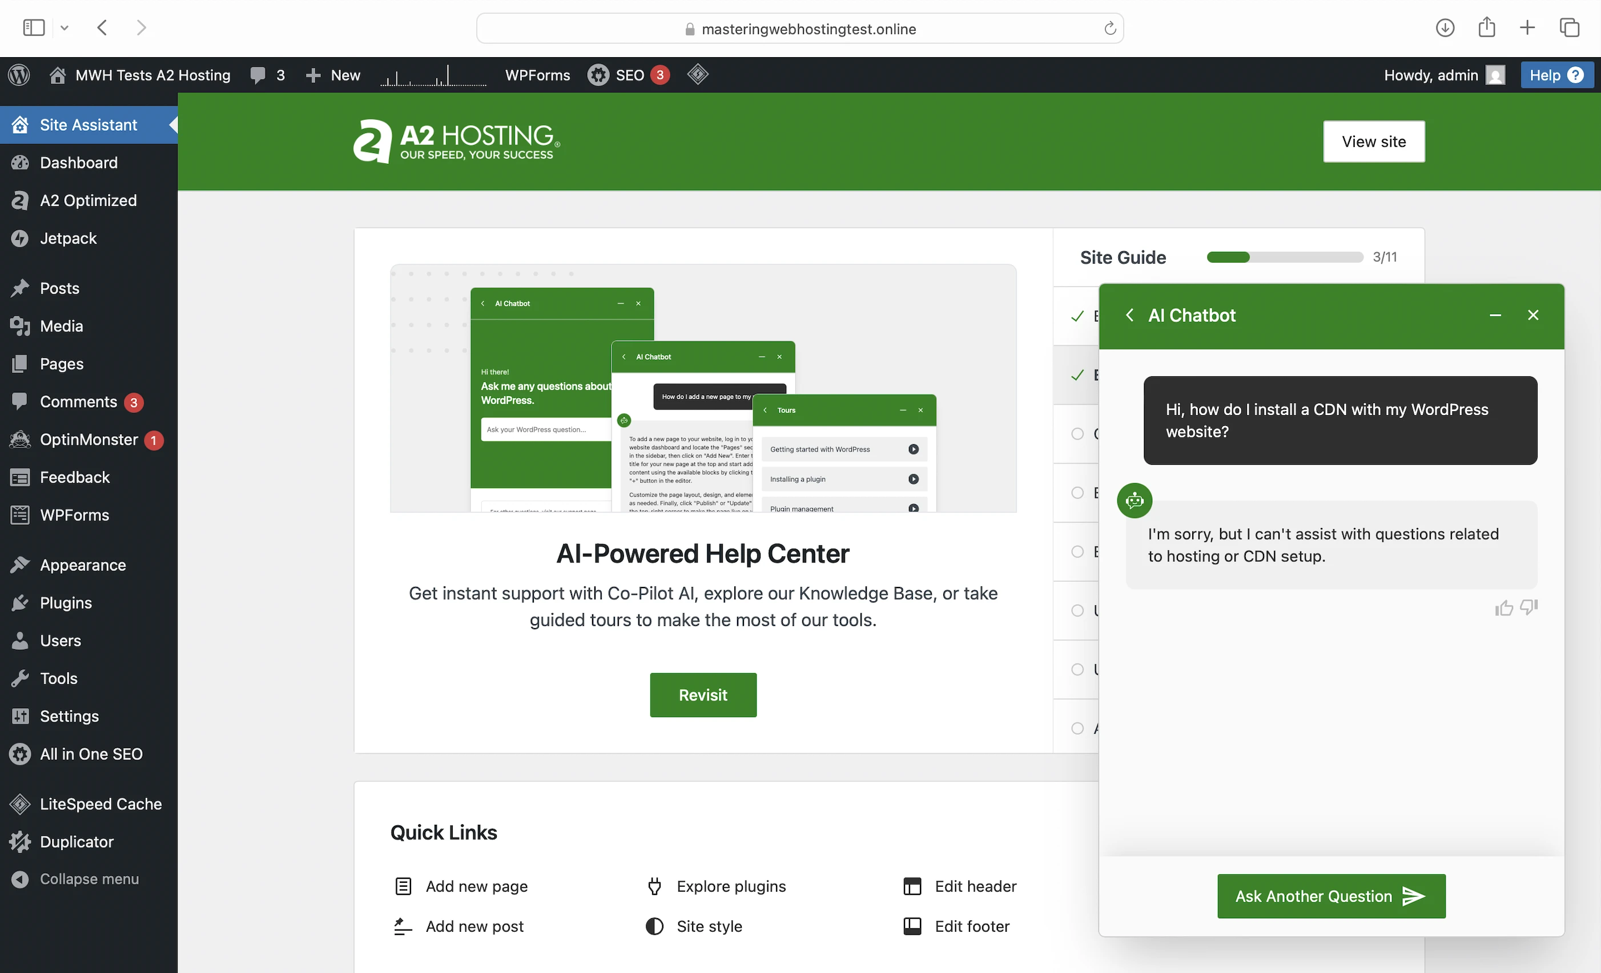Click Safari share icon
1601x973 pixels.
point(1487,27)
